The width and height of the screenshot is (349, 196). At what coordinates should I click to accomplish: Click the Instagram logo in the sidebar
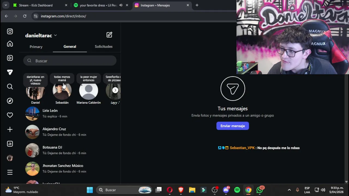click(10, 31)
